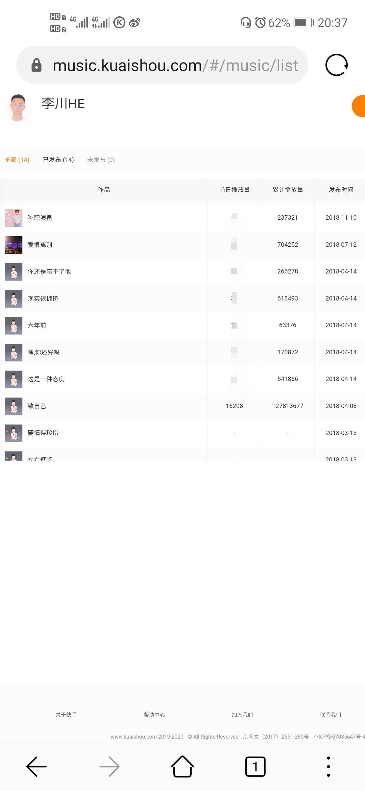Screen dimensions: 365x791
Task: Tap the lock icon in address bar
Action: (36, 65)
